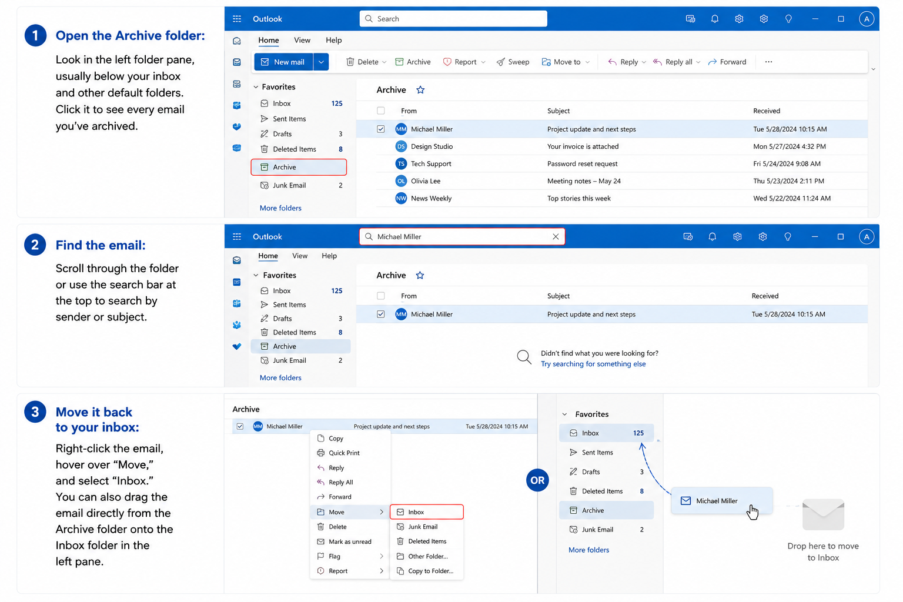Viewport: 903px width, 602px height.
Task: Open the Reply all dropdown chevron
Action: [x=698, y=62]
